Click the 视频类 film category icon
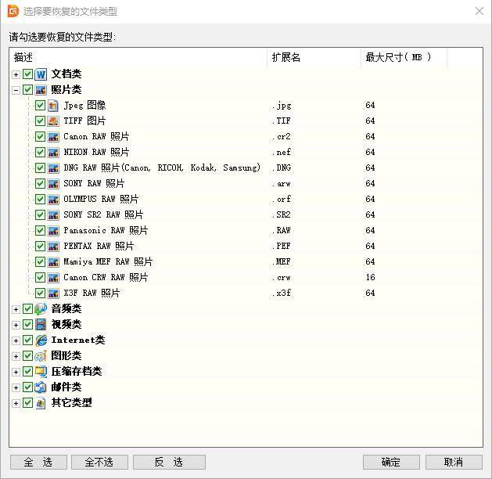 tap(41, 324)
